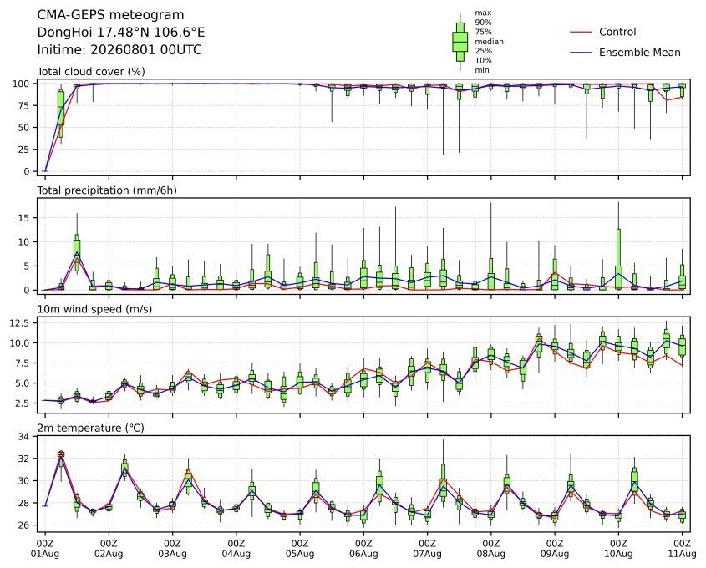Viewport: 706px width, 568px height.
Task: Click the "00Z 03Aug" time axis label
Action: [172, 549]
